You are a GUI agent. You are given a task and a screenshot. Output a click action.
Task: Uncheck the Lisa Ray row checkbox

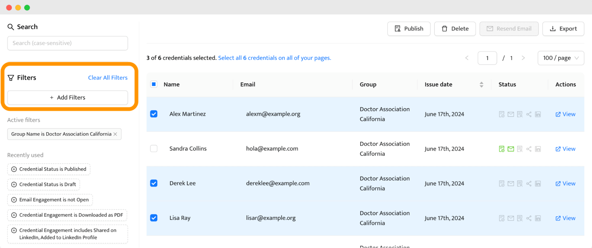154,218
